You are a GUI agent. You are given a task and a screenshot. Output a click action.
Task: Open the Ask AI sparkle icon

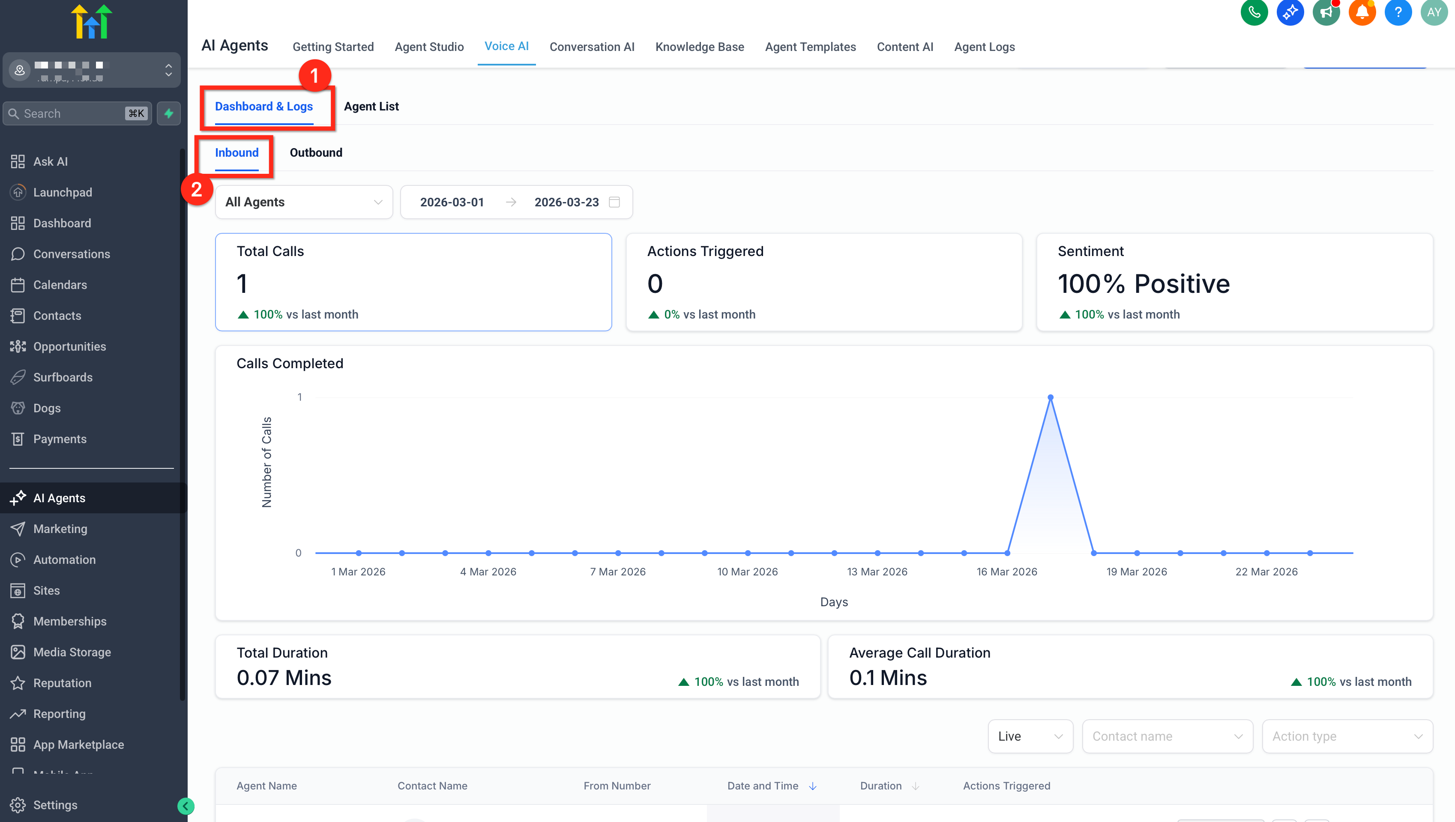(x=1290, y=12)
